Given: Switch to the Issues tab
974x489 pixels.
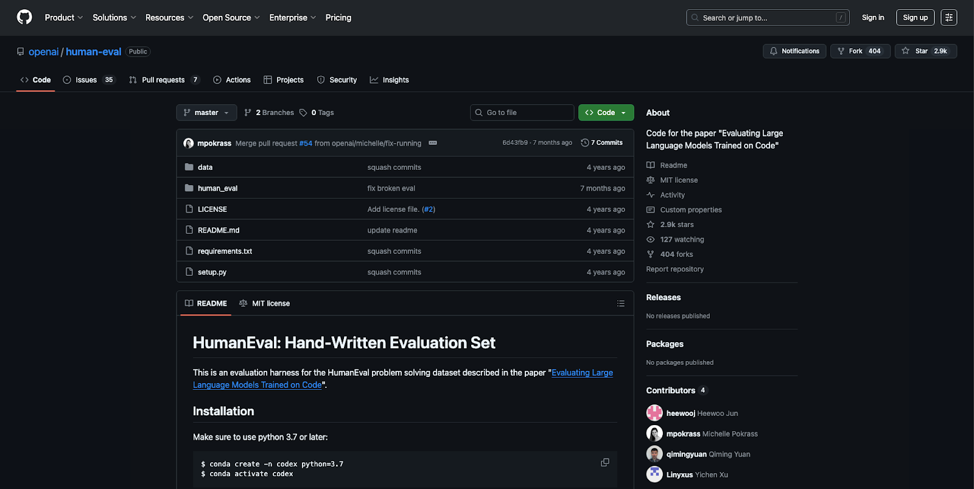Looking at the screenshot, I should coord(89,80).
